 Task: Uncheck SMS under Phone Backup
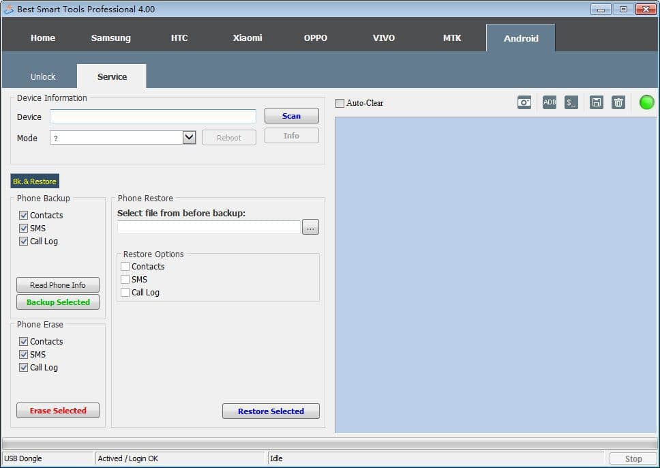pos(24,229)
